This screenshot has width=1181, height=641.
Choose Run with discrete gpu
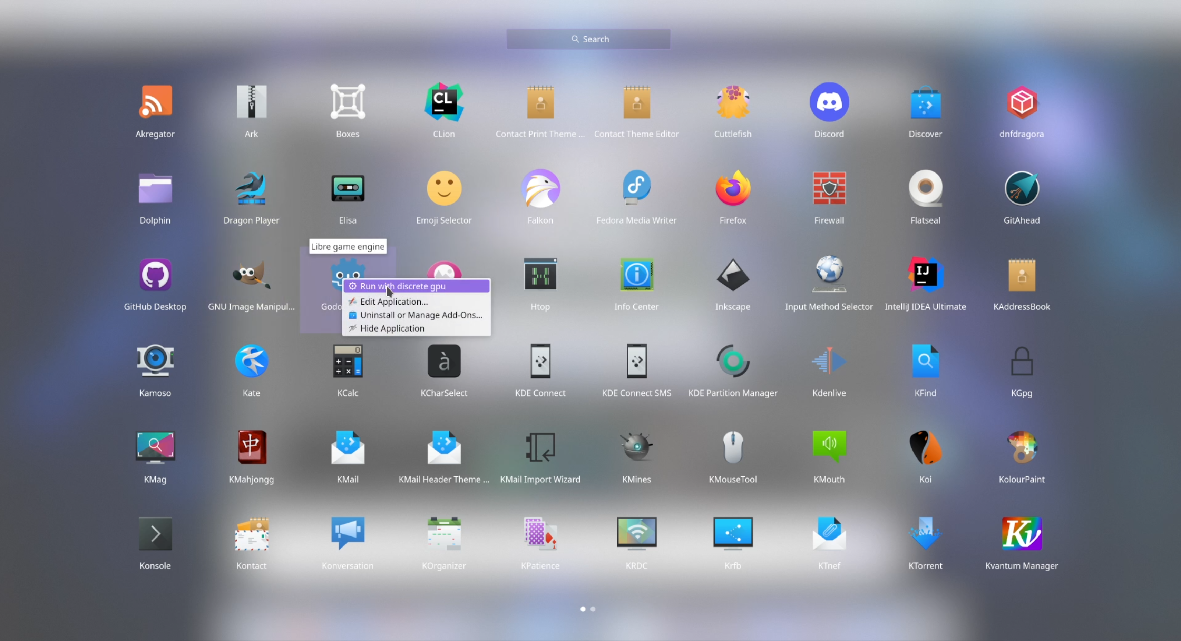(417, 286)
